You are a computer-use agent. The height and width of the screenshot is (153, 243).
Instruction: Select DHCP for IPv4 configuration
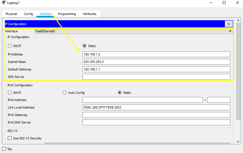click(x=14, y=46)
